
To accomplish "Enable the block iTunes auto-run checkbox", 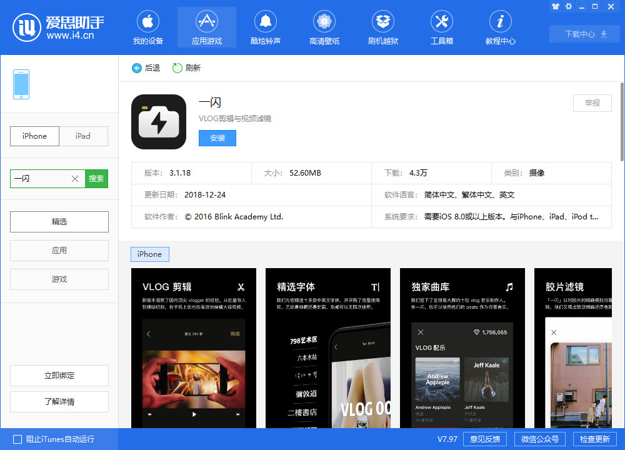I will [x=17, y=439].
